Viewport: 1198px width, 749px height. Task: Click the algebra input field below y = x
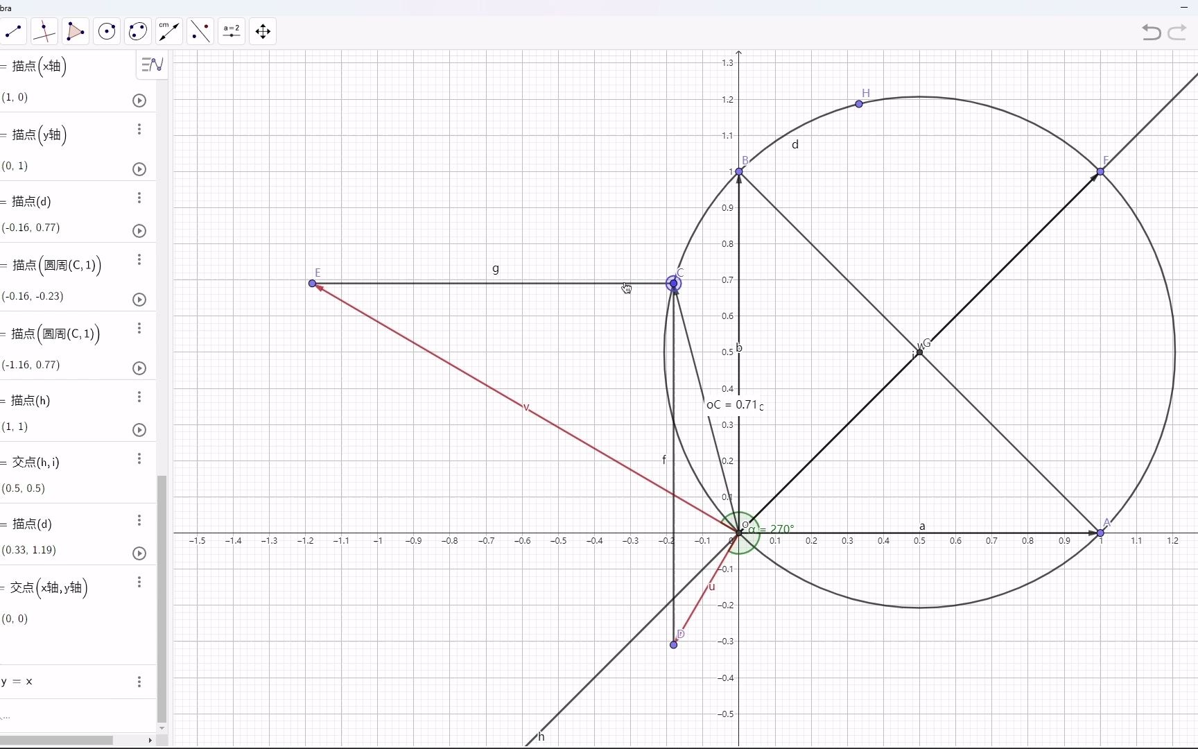(x=78, y=716)
